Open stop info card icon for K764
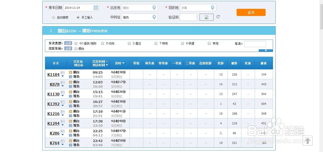The width and height of the screenshot is (323, 152). [x=63, y=141]
